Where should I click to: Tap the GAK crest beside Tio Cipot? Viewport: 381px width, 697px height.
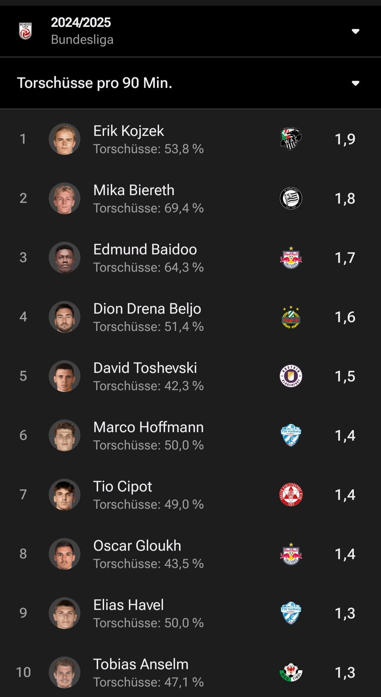(x=291, y=495)
